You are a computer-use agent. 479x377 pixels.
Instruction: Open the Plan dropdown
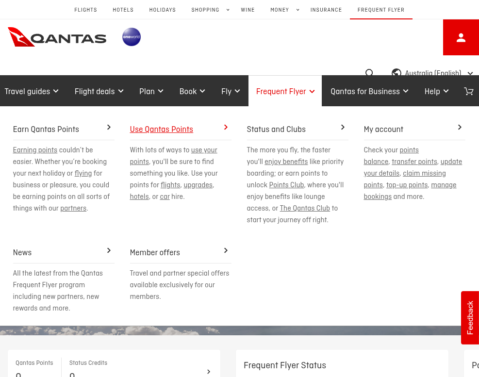(x=151, y=91)
